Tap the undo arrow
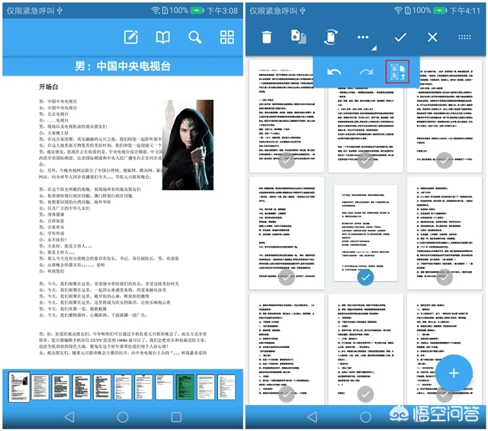 click(x=334, y=72)
